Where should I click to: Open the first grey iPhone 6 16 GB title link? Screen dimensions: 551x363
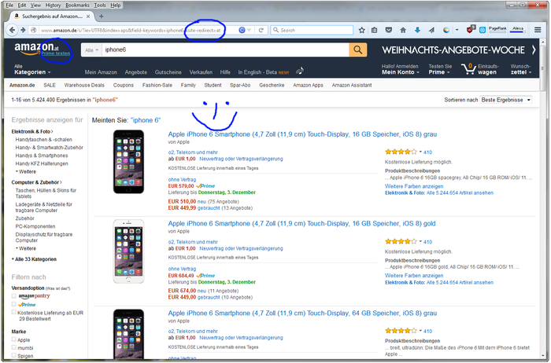tap(302, 134)
